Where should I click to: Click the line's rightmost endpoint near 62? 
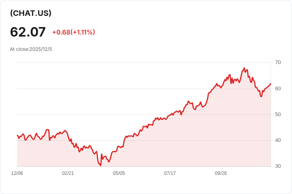(x=271, y=84)
